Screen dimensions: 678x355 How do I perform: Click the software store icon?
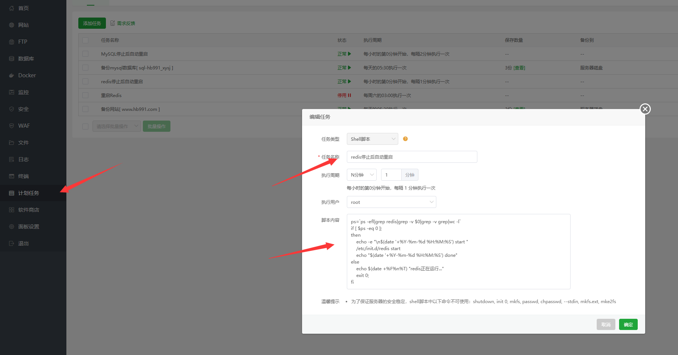(12, 210)
